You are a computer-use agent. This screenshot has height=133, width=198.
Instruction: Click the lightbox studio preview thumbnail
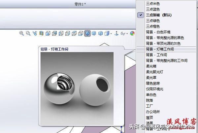point(77,89)
